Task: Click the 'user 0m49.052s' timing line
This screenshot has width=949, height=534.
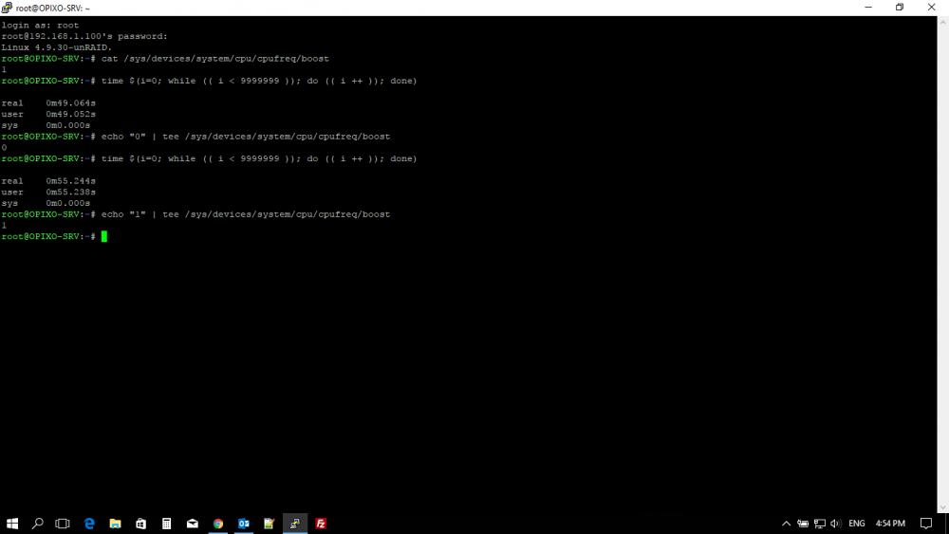Action: [48, 115]
